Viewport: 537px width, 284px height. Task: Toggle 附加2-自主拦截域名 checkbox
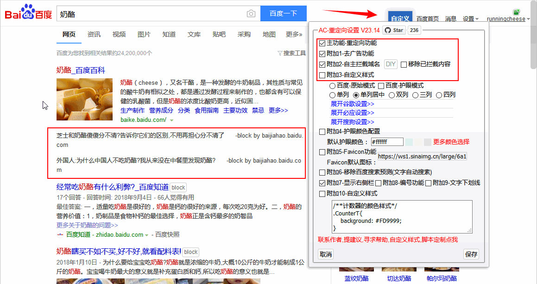pyautogui.click(x=322, y=64)
